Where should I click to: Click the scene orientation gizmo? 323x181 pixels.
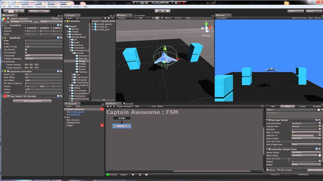tap(206, 28)
